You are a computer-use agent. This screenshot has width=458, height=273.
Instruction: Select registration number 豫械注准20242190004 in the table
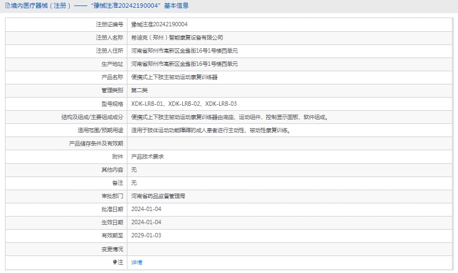click(159, 25)
